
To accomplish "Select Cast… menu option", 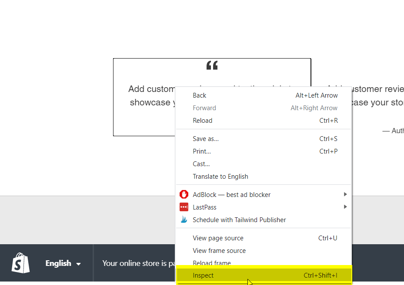I will point(201,164).
